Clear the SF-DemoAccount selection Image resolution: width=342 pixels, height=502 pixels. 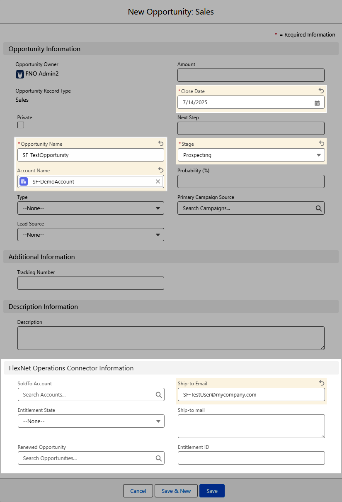click(158, 181)
